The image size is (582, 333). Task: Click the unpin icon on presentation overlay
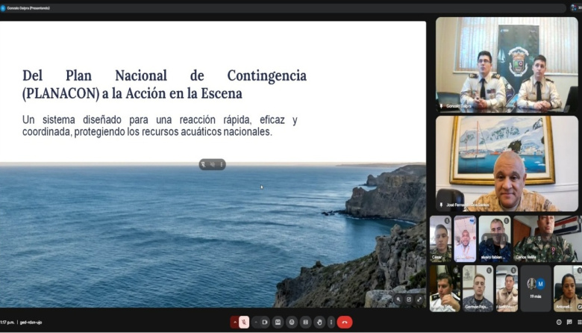[x=203, y=164]
